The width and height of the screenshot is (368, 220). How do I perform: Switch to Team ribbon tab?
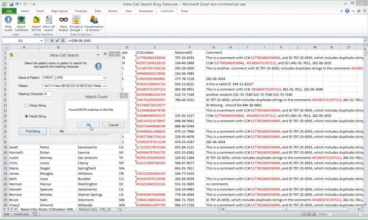pos(184,11)
